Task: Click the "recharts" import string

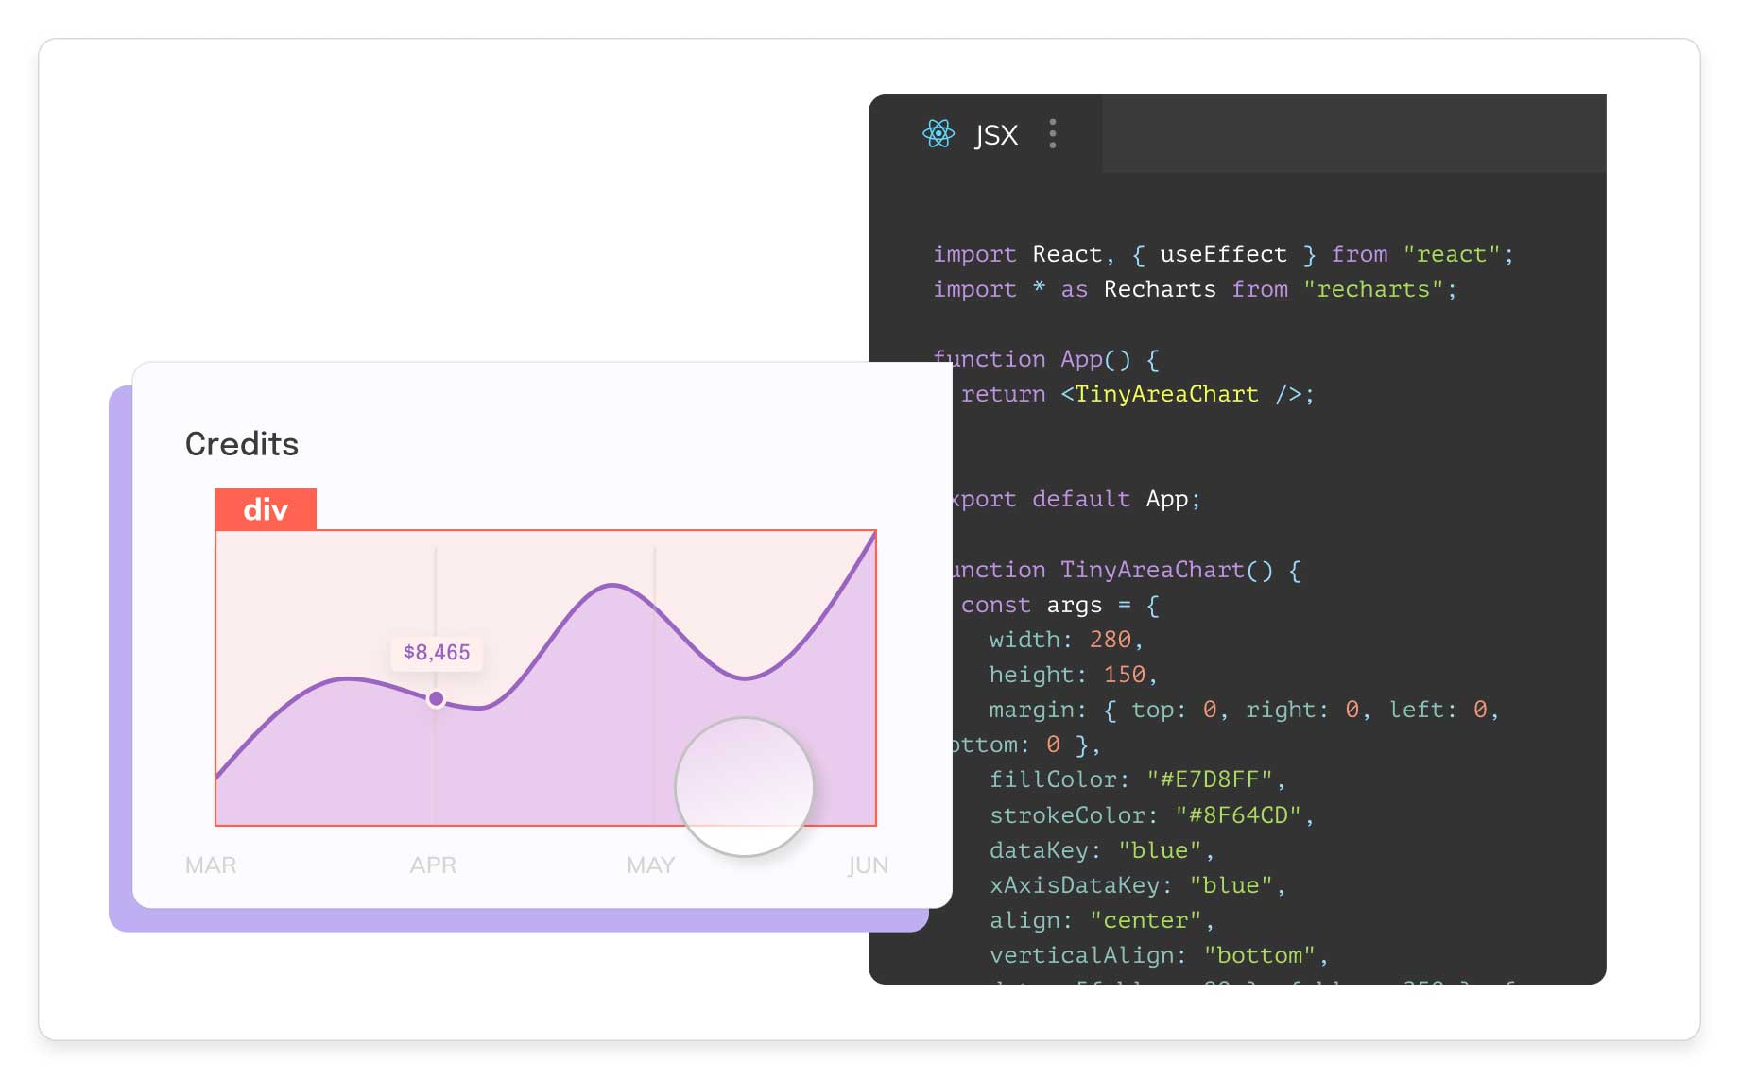Action: click(x=1373, y=289)
